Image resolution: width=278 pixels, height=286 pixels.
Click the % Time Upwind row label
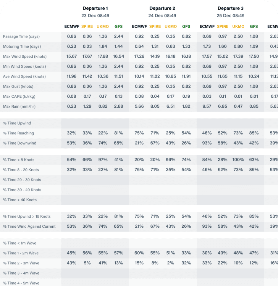coord(17,123)
